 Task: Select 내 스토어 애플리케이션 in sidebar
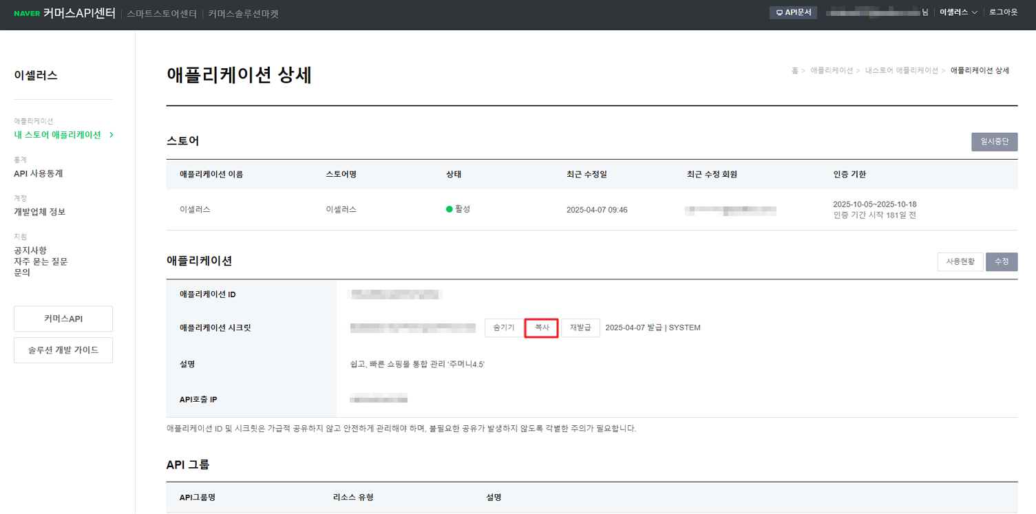click(57, 135)
